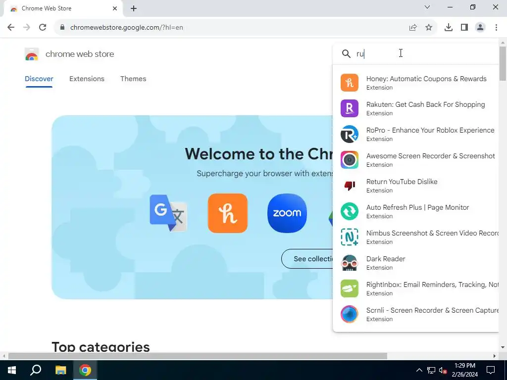Click the RightInbox green icon

coord(349,288)
